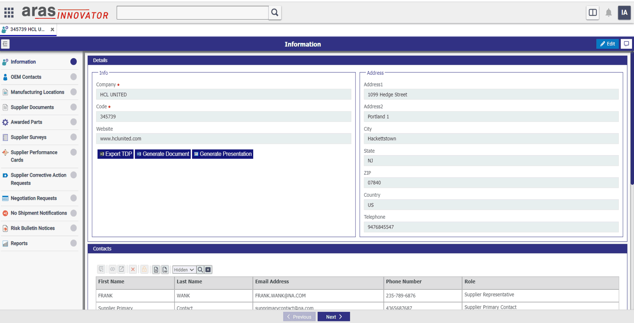Open the IA user profile menu

pyautogui.click(x=624, y=12)
